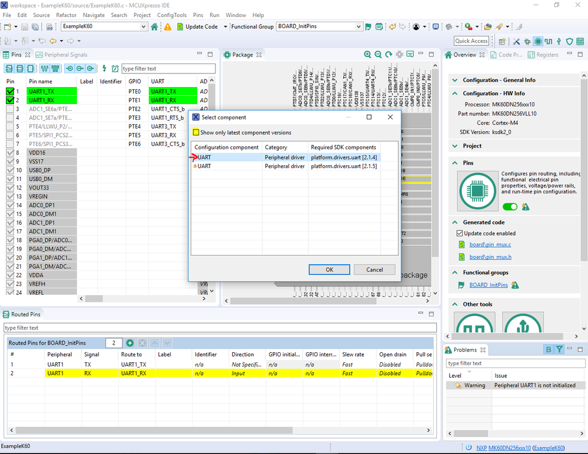588x454 pixels.
Task: Open the Develop perspective tools icon
Action: coord(516,41)
